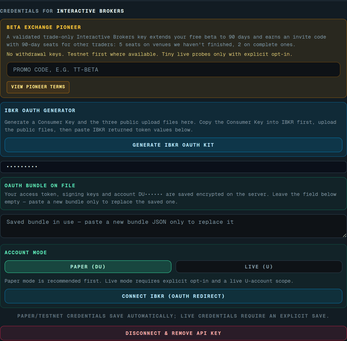Click the Paper mode is recommended note
Image resolution: width=347 pixels, height=341 pixels.
point(149,281)
